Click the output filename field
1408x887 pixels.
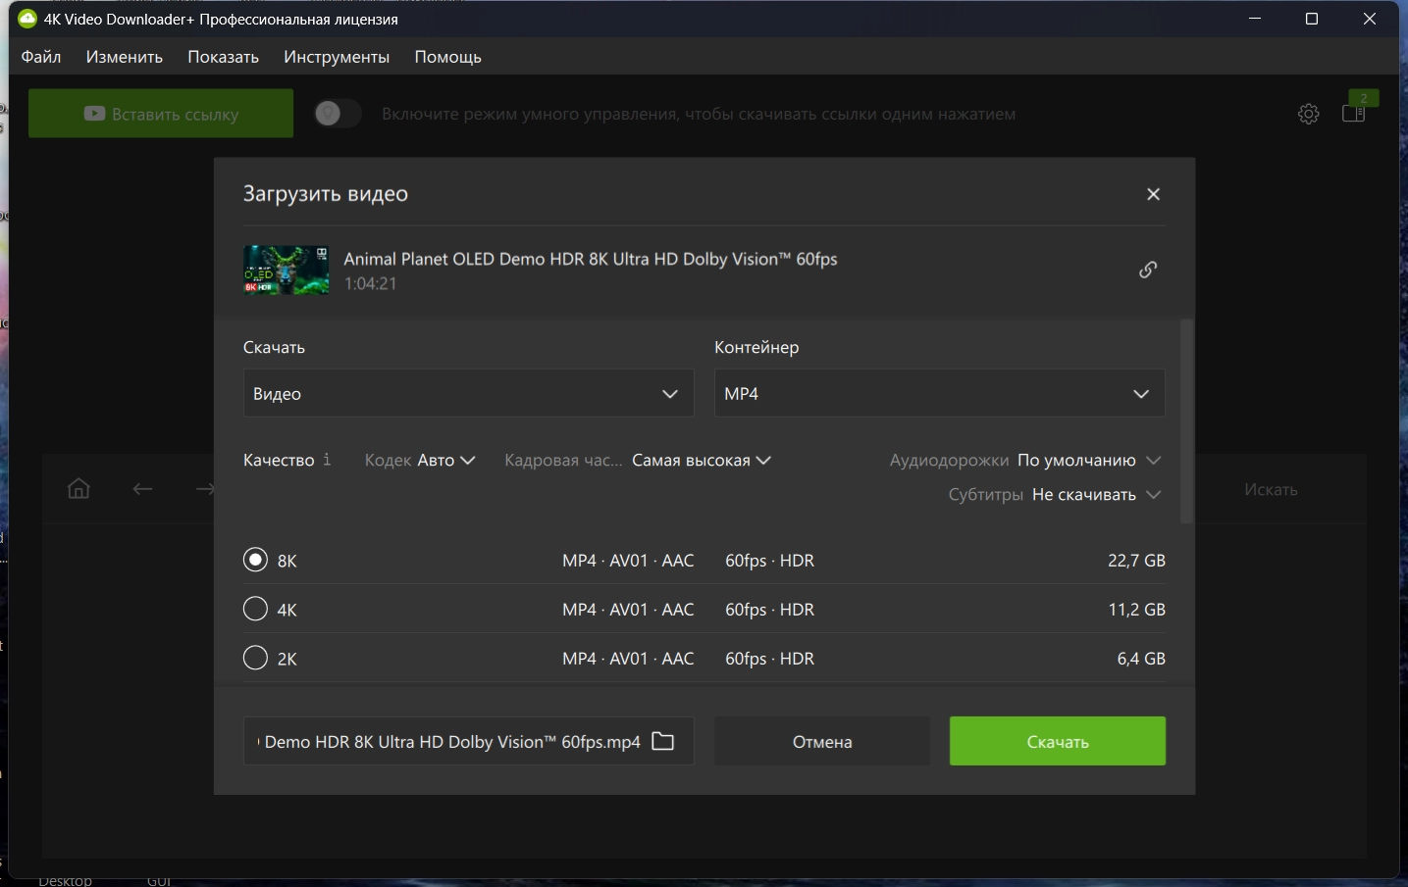coord(469,741)
